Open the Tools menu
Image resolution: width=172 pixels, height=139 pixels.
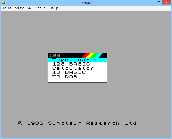40,8
